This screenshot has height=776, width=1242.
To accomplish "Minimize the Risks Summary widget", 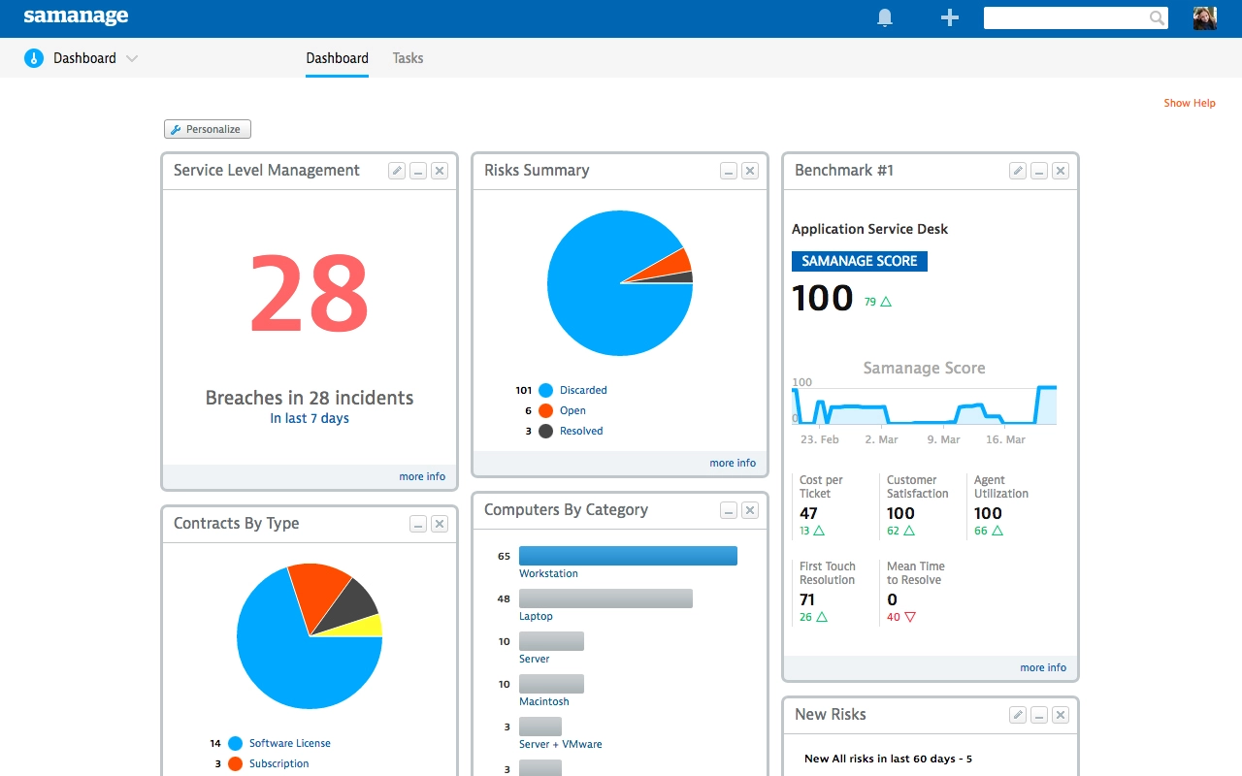I will (729, 171).
